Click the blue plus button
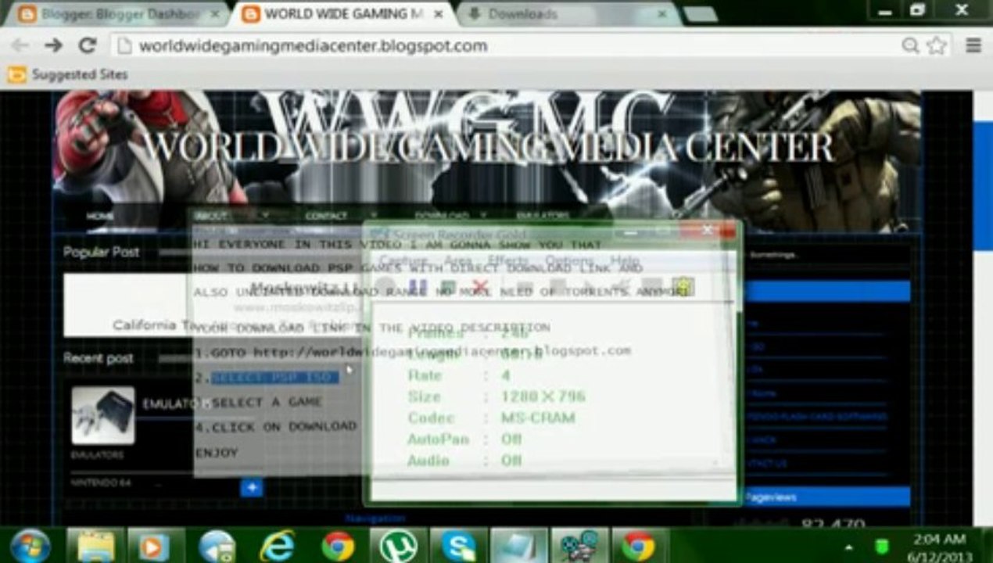The image size is (993, 563). 252,488
